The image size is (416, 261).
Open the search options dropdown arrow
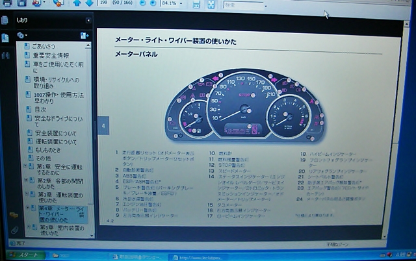(266, 6)
